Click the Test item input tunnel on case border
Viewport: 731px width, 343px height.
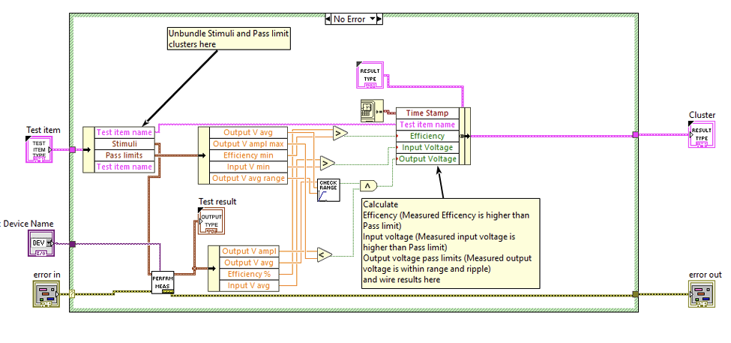click(x=72, y=150)
